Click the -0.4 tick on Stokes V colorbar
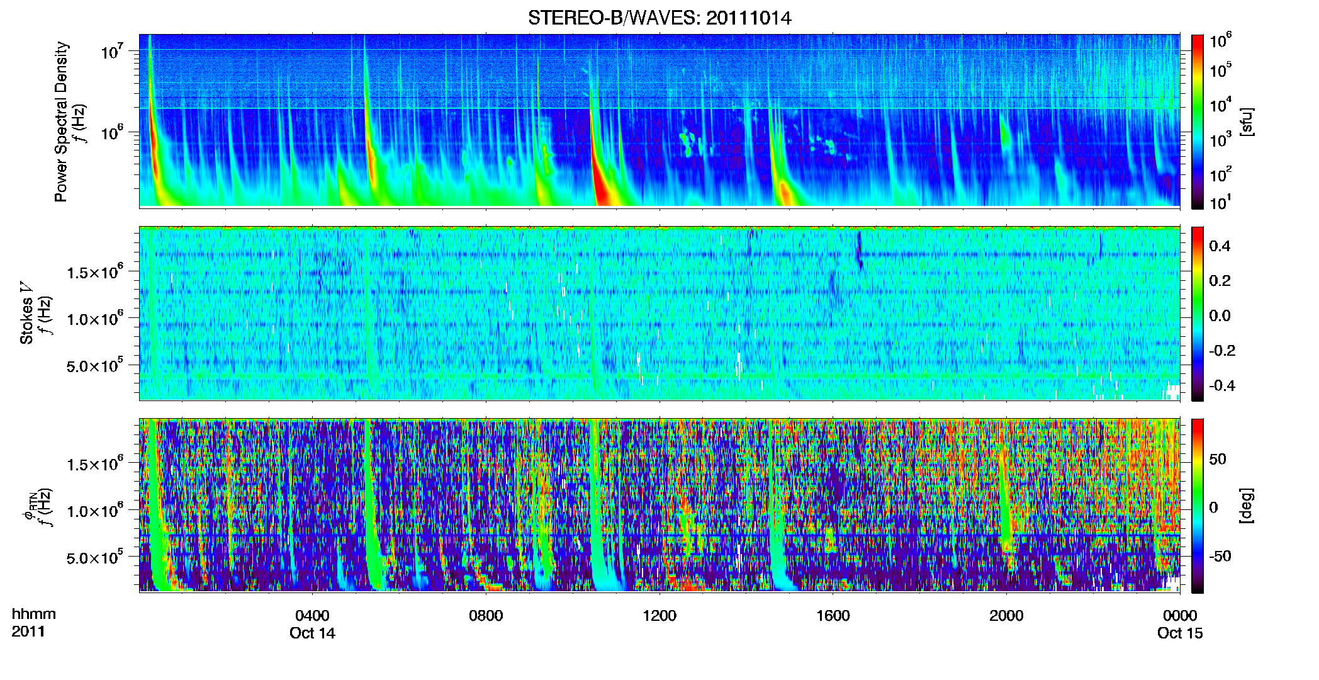This screenshot has width=1319, height=680. coord(1222,385)
